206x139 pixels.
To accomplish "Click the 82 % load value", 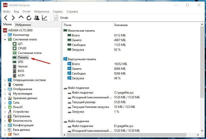I will click(117, 50).
